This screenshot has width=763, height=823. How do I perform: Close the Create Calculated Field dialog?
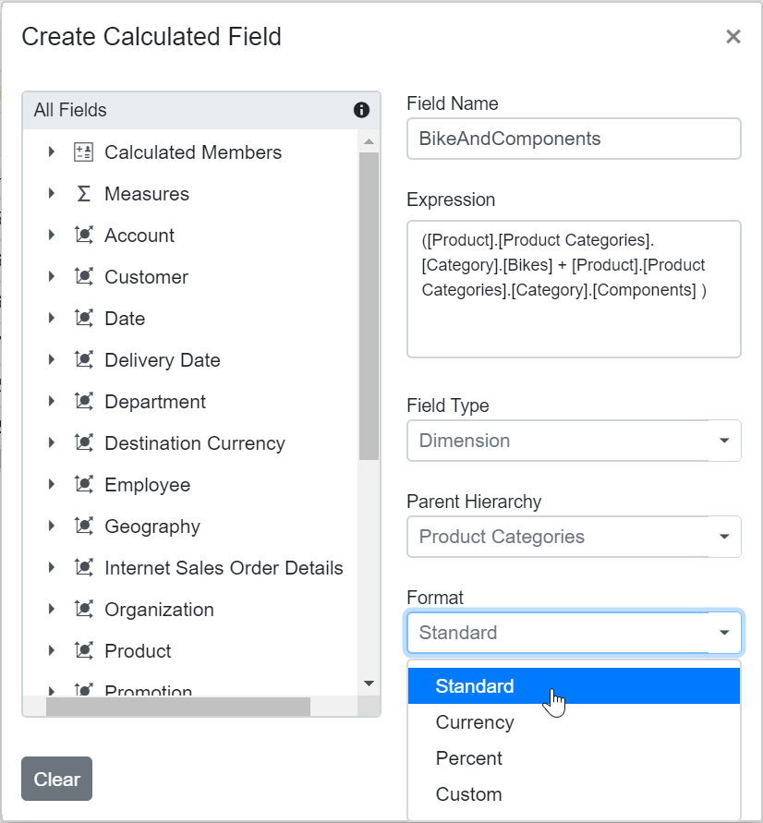[733, 37]
